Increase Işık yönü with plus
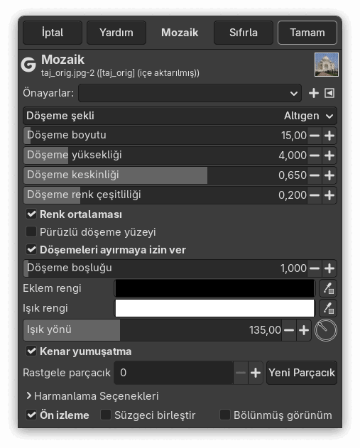The image size is (360, 448). (304, 330)
